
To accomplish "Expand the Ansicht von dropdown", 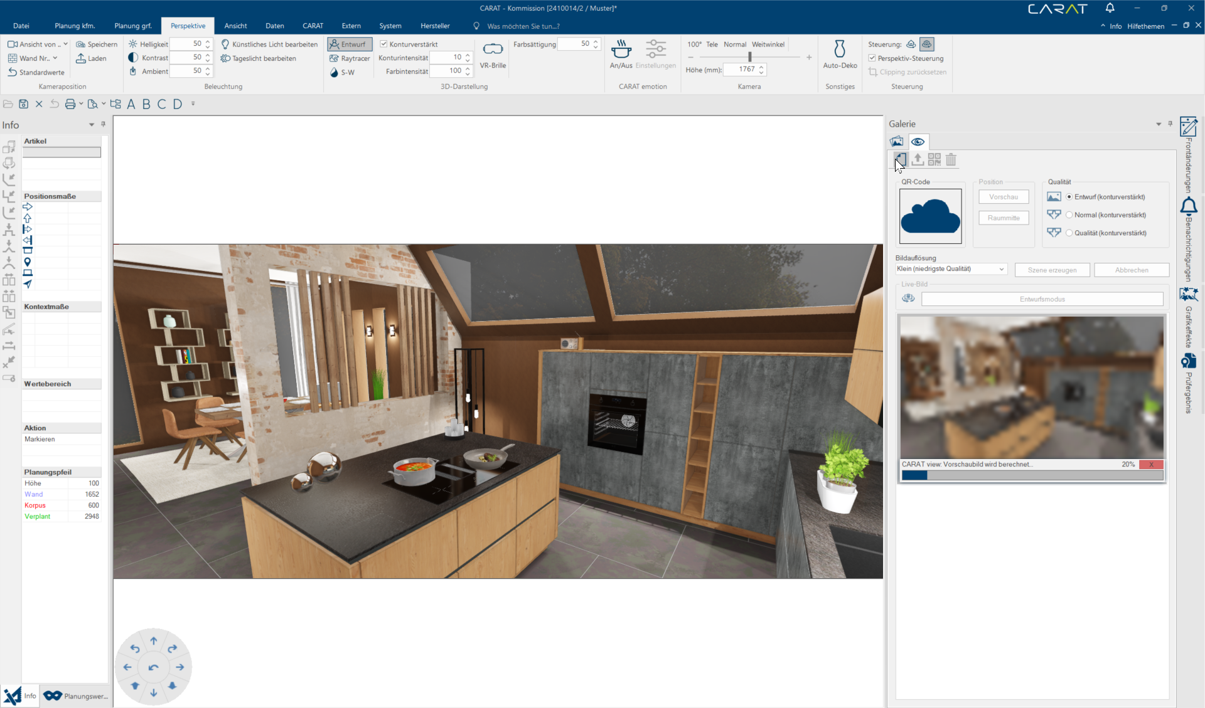I will click(x=65, y=45).
